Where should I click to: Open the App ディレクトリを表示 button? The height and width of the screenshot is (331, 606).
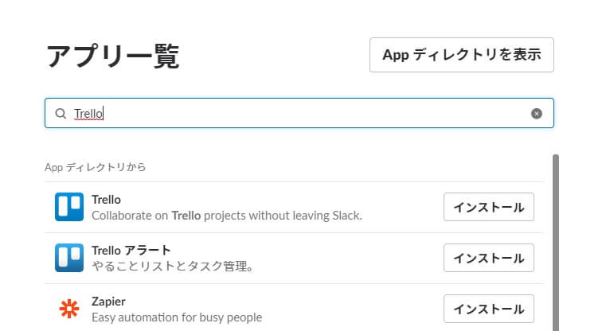[x=461, y=55]
